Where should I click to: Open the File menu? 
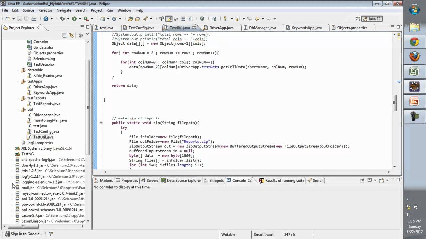[x=5, y=10]
